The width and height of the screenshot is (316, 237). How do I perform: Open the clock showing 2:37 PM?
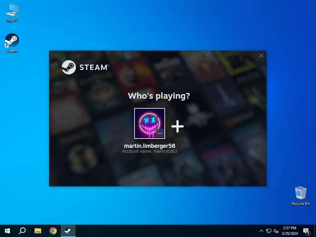[x=289, y=231]
